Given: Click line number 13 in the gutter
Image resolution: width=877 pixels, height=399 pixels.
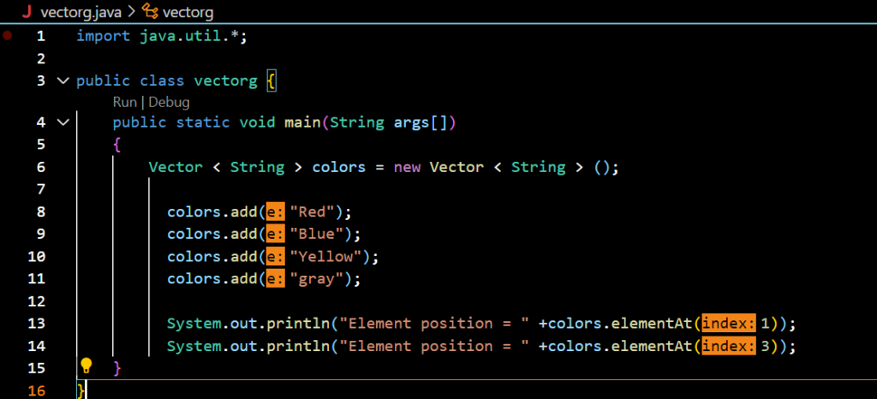Looking at the screenshot, I should 36,324.
